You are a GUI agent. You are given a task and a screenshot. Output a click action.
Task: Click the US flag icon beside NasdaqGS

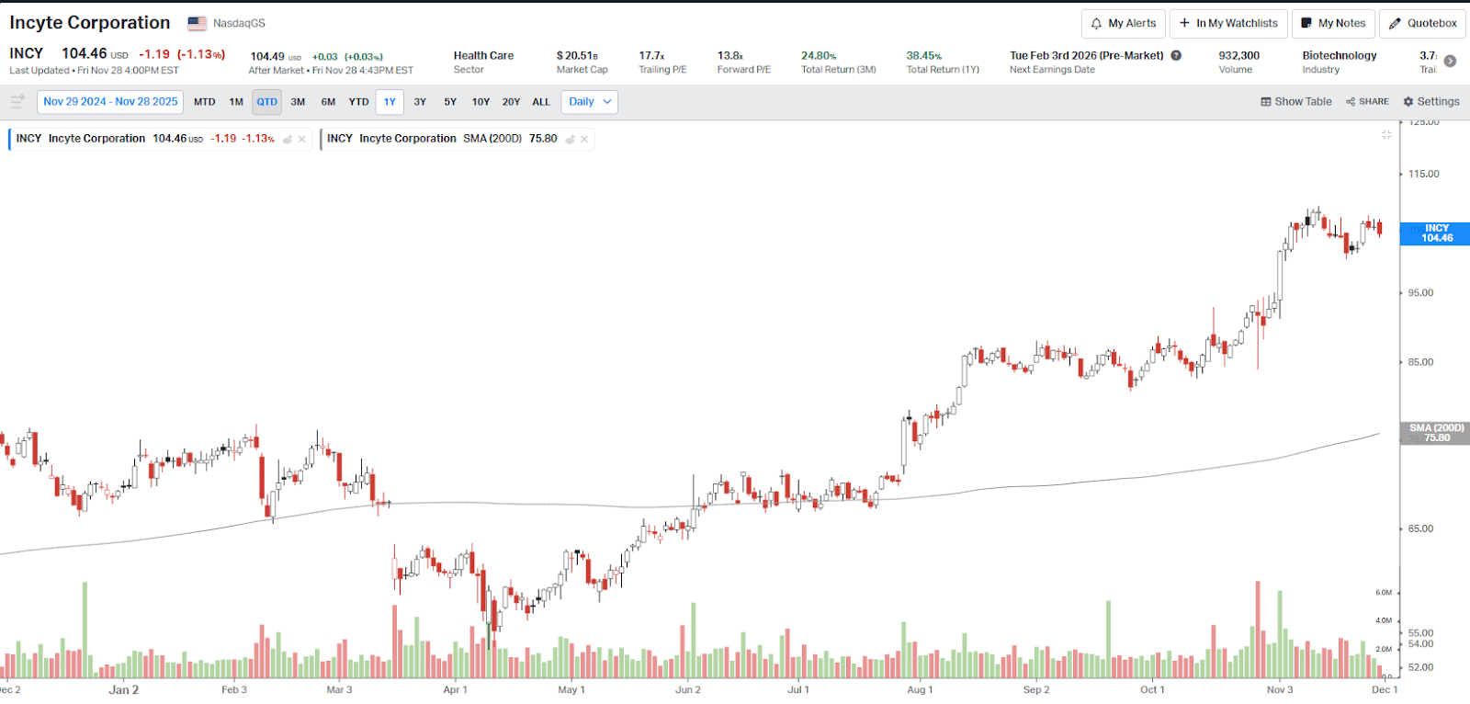197,23
